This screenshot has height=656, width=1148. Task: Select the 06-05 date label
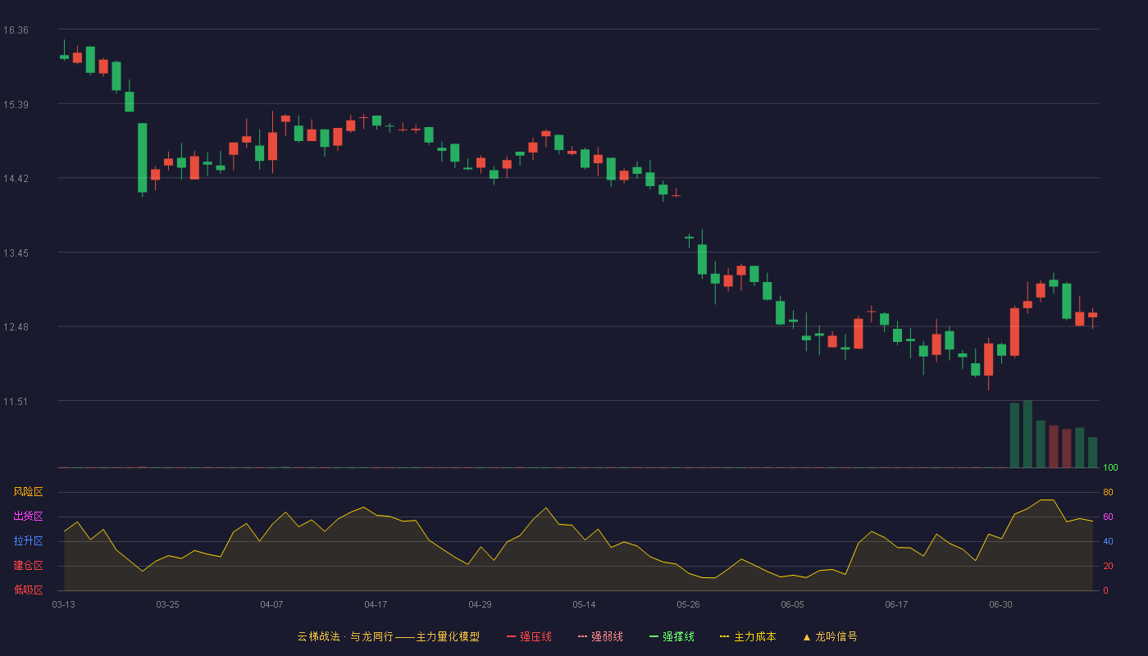click(x=792, y=604)
